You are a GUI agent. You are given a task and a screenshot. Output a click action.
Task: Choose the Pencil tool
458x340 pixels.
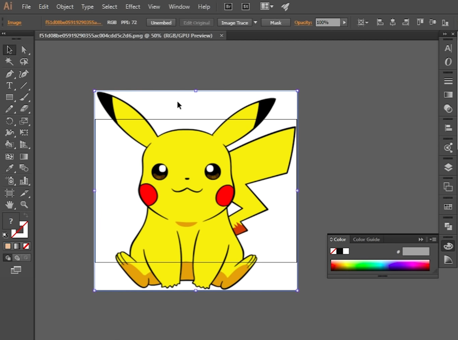click(x=10, y=109)
